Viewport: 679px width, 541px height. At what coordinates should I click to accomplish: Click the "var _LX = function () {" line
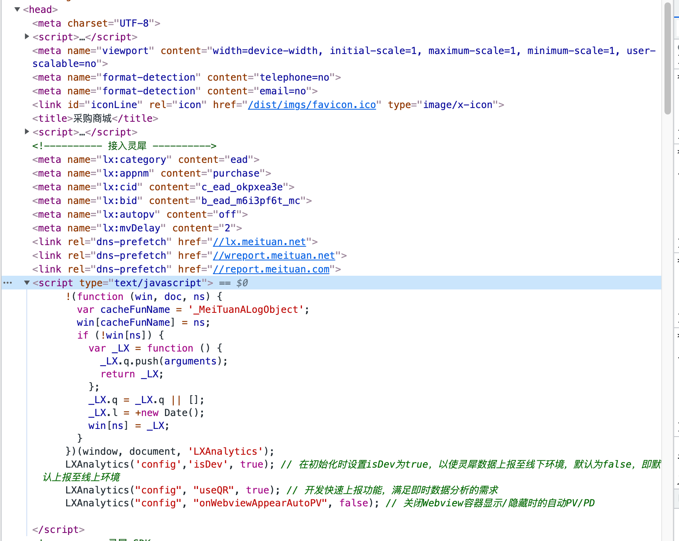[x=155, y=348]
